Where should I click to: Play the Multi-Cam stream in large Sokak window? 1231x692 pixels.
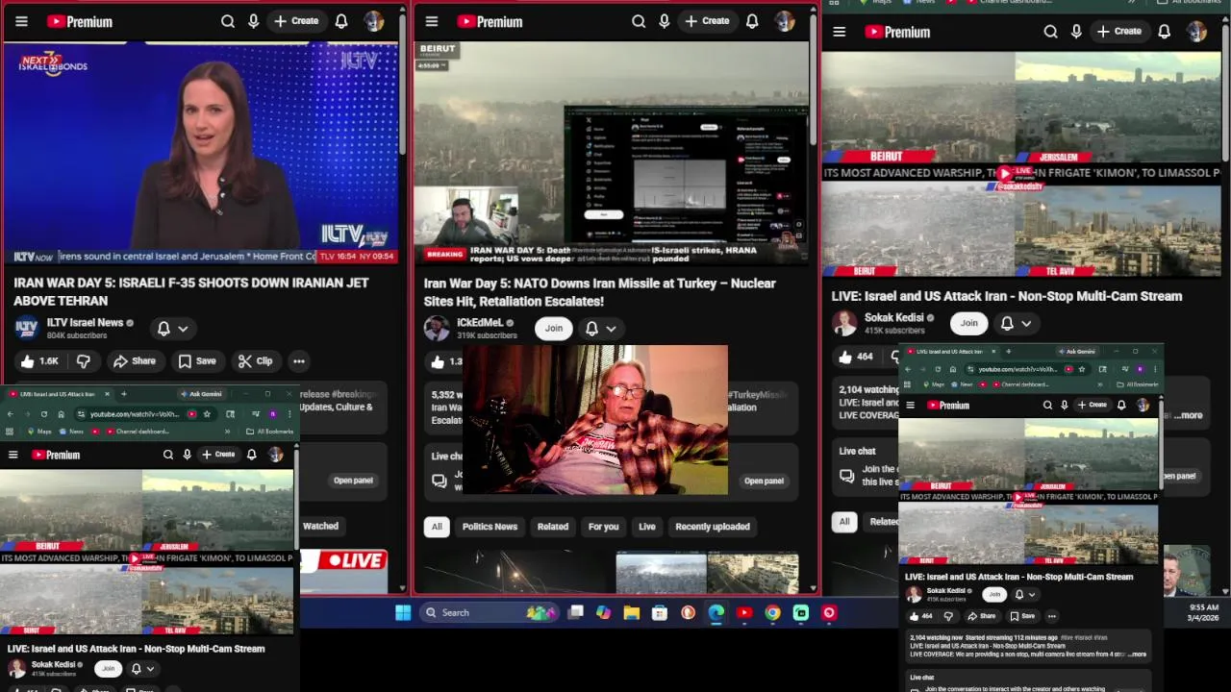tap(1005, 173)
